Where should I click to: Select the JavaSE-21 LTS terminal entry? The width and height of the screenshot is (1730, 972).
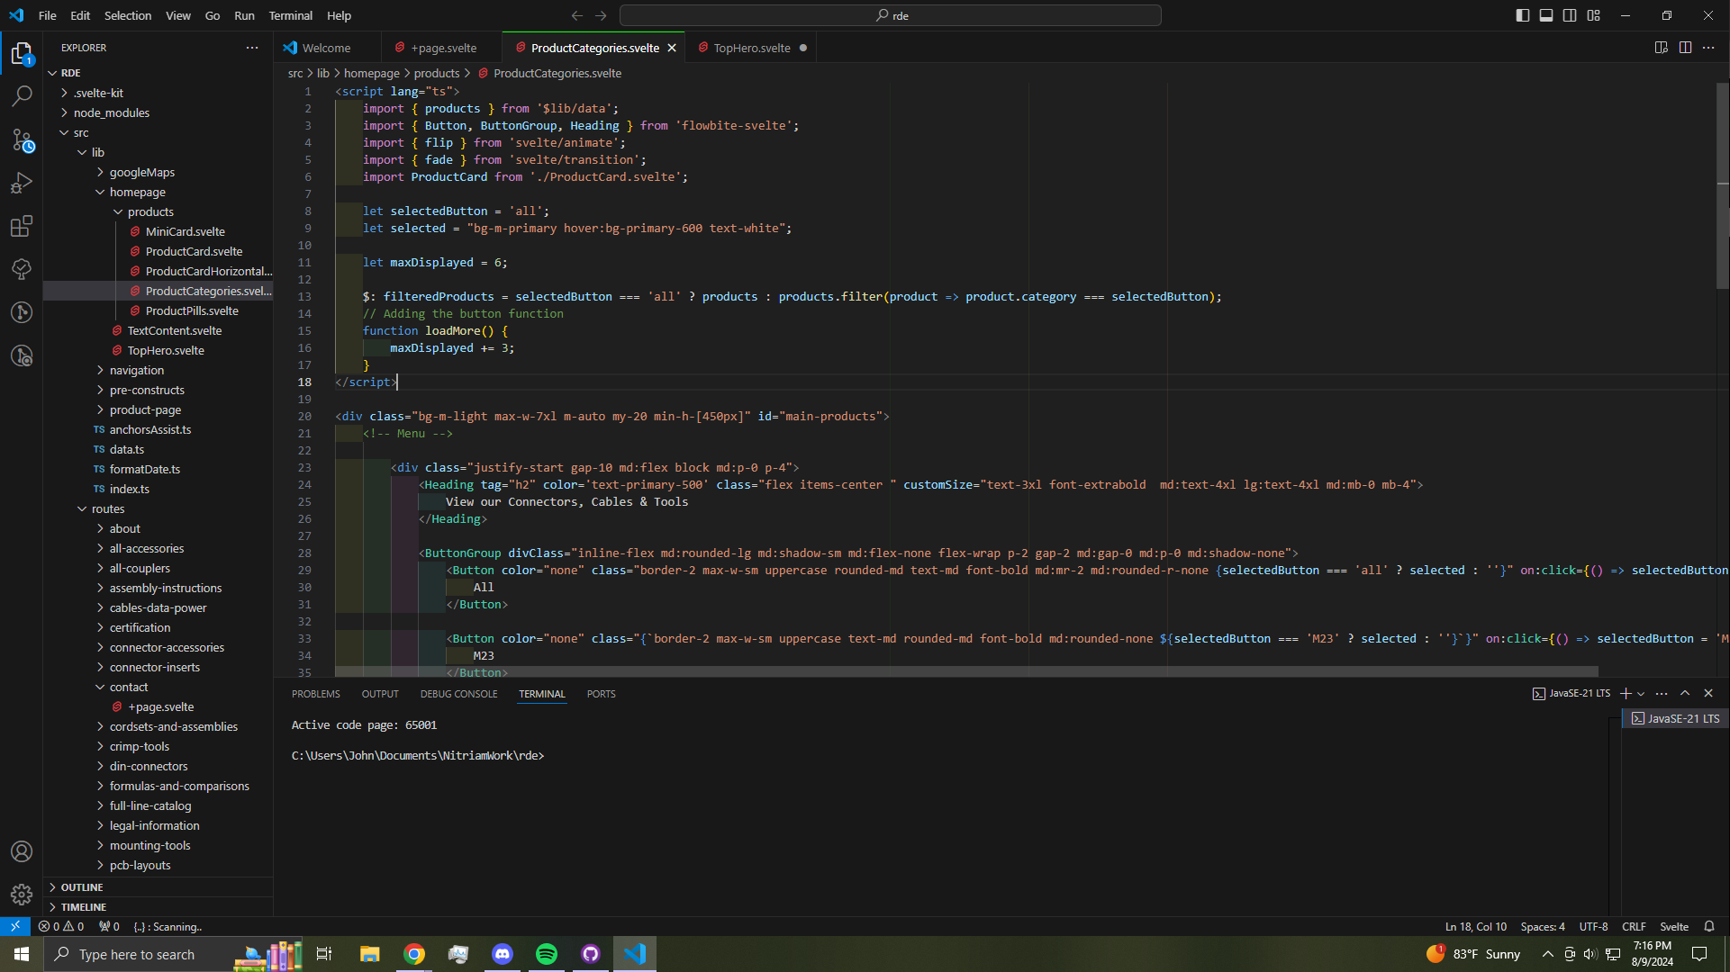click(1675, 718)
